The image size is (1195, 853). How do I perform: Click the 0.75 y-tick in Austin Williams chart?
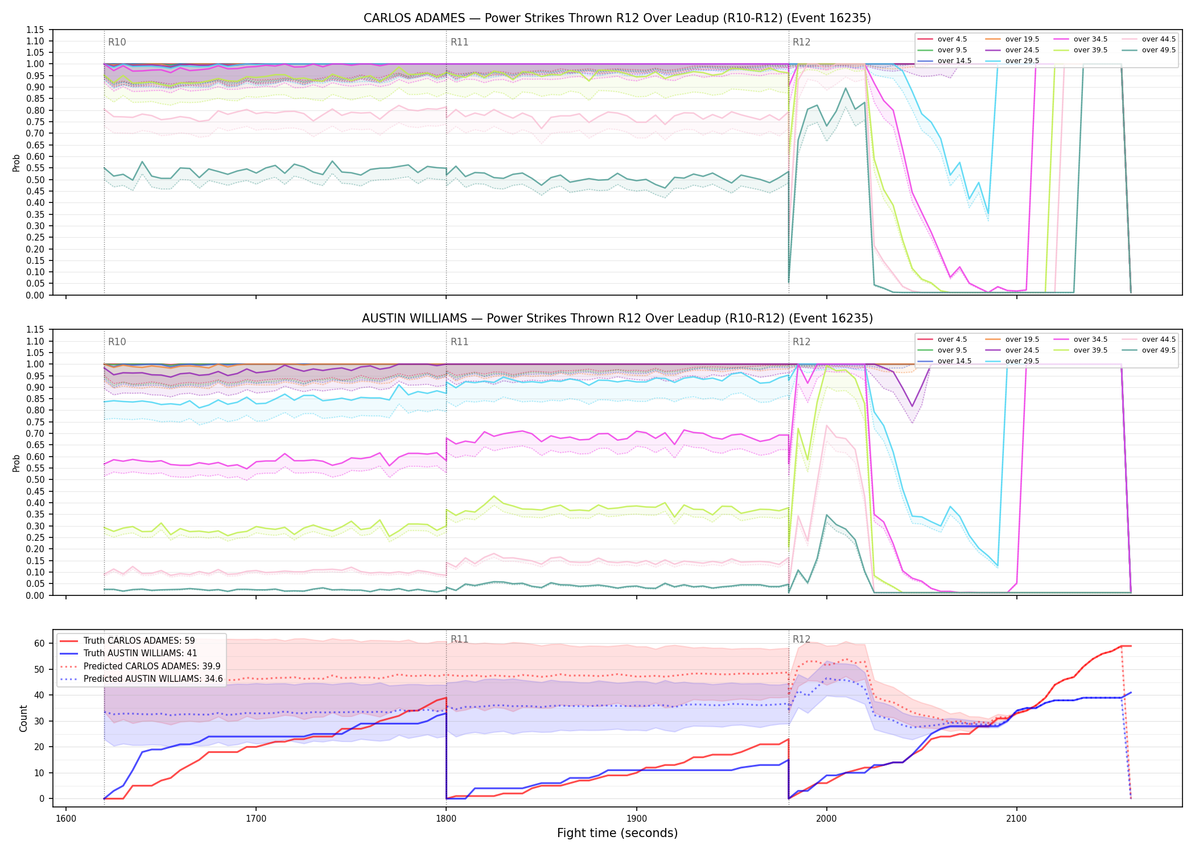pos(35,422)
